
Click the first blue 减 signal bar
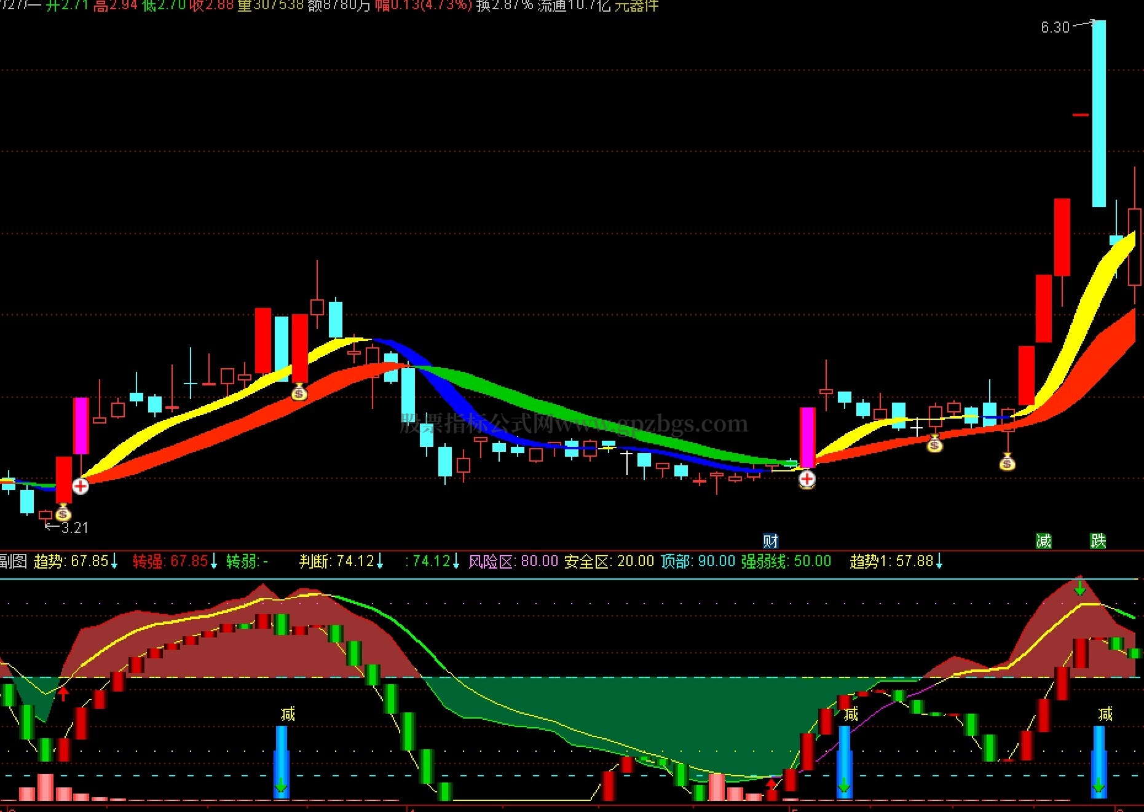282,762
